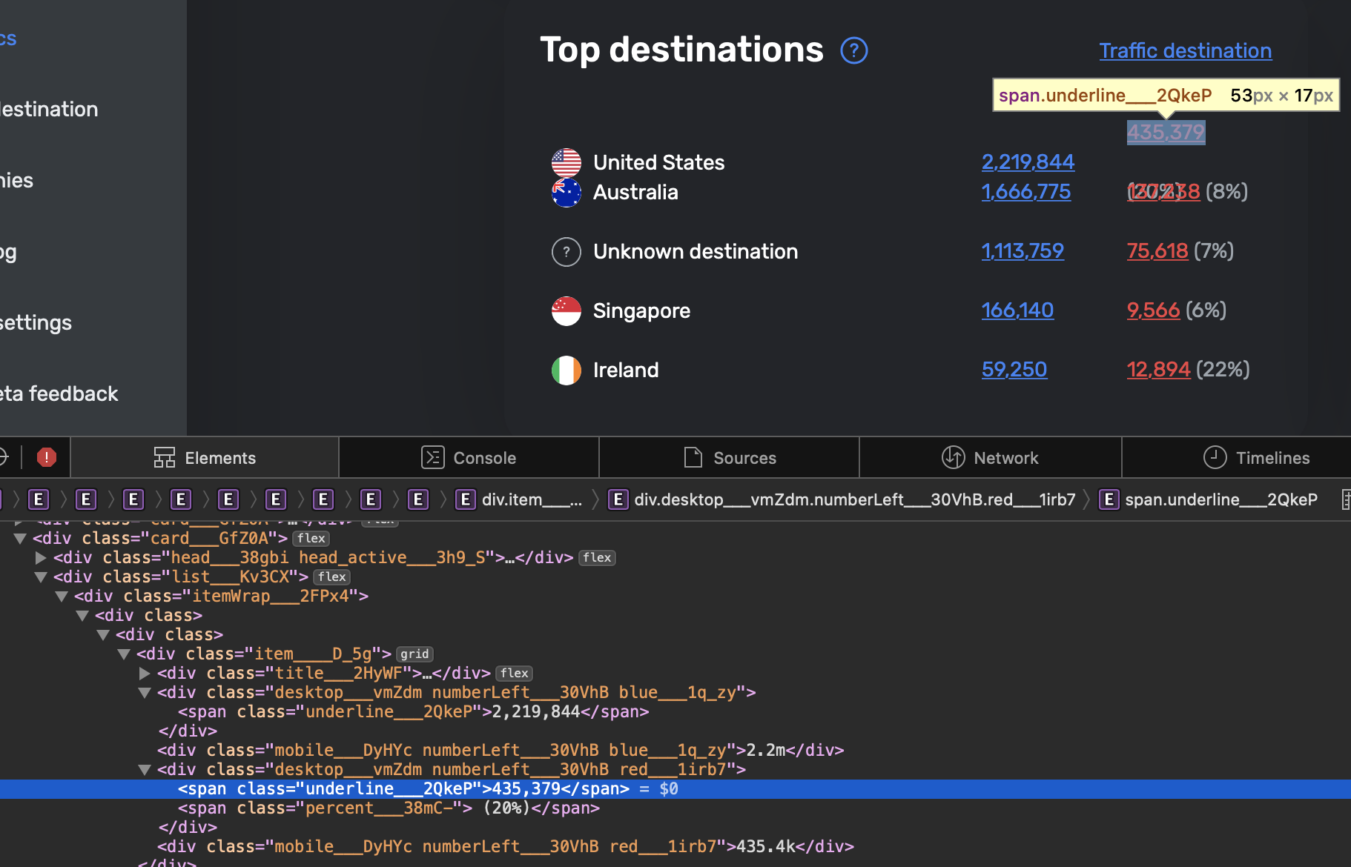The height and width of the screenshot is (867, 1351).
Task: Select the mobile div showing 435.4k
Action: pyautogui.click(x=505, y=846)
